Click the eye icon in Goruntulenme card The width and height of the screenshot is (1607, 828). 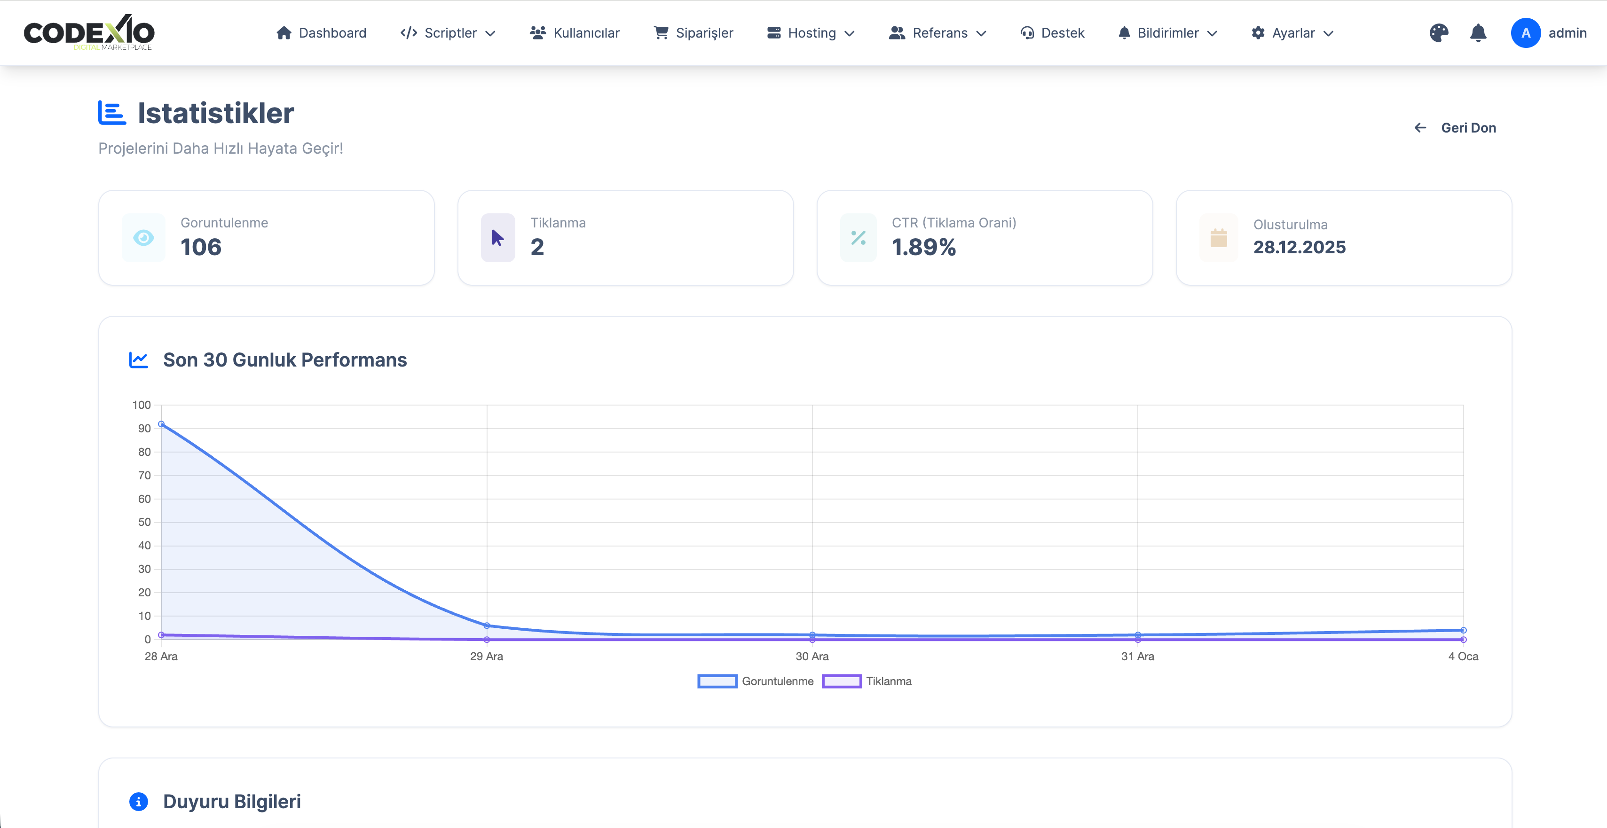(x=143, y=238)
